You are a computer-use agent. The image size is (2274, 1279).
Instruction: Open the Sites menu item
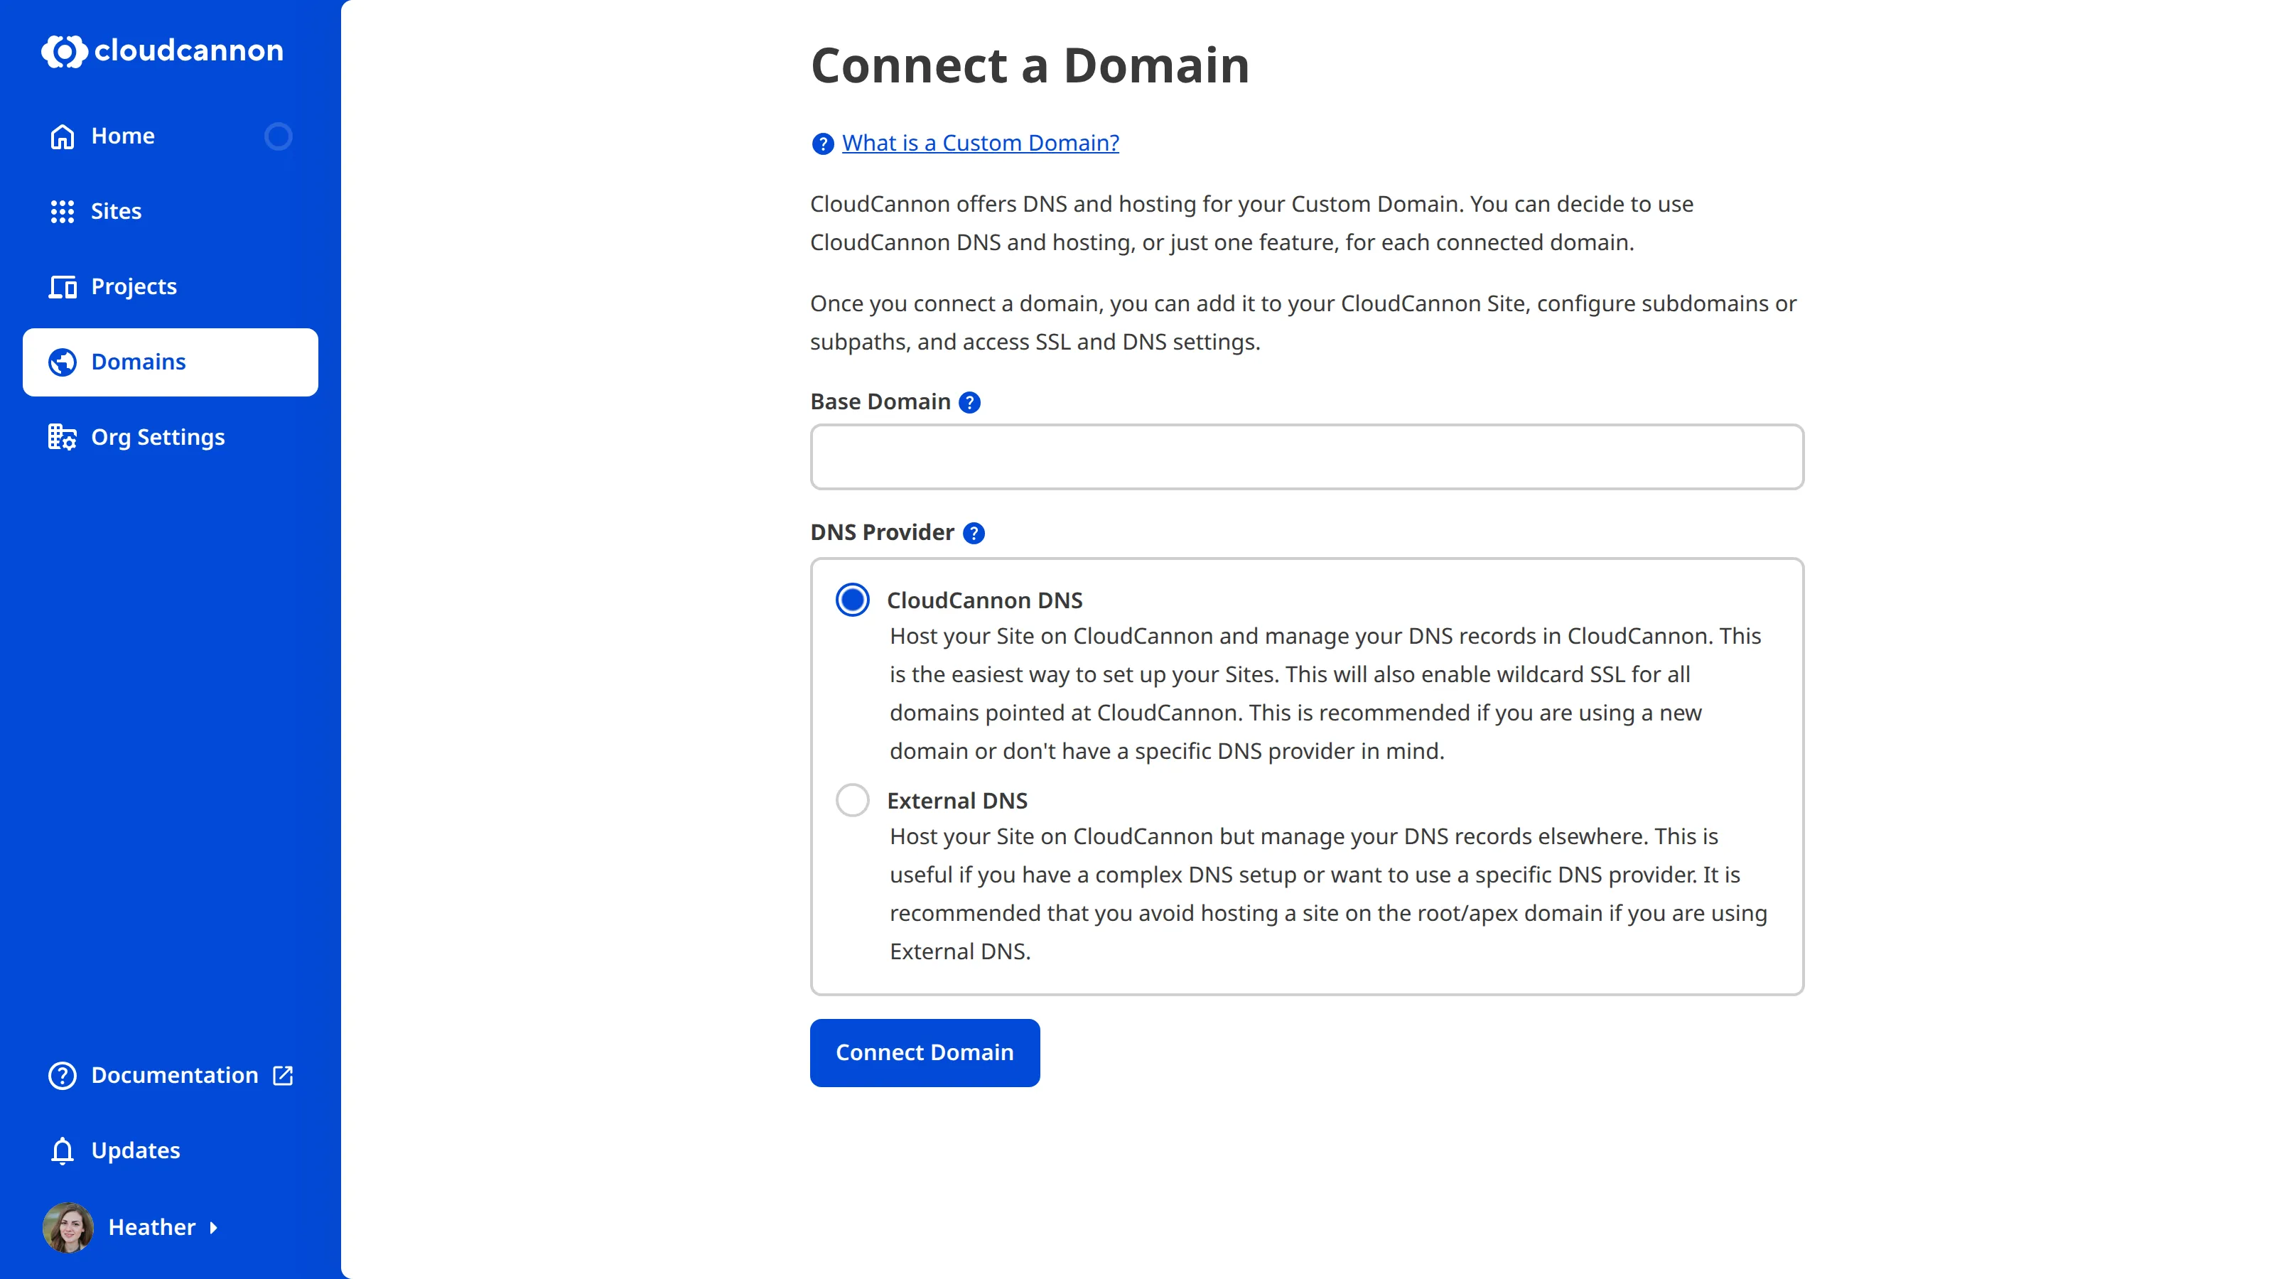click(171, 212)
